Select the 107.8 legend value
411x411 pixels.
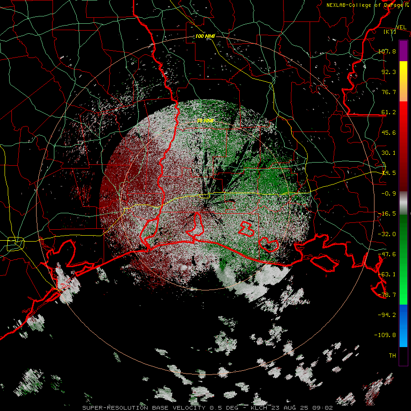pos(387,51)
